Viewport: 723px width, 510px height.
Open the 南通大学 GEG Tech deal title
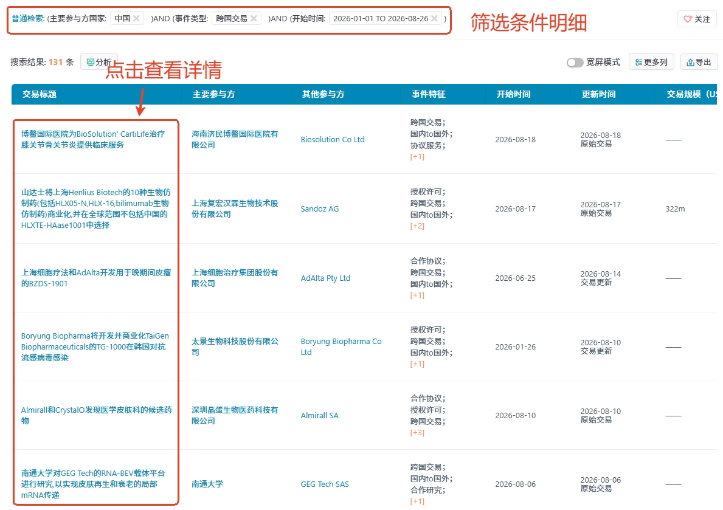[92, 484]
